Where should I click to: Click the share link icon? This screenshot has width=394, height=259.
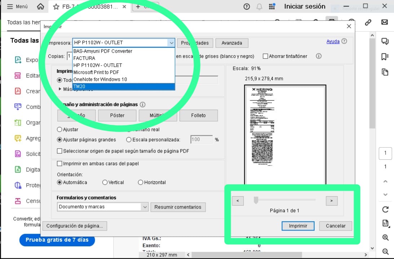click(x=368, y=22)
